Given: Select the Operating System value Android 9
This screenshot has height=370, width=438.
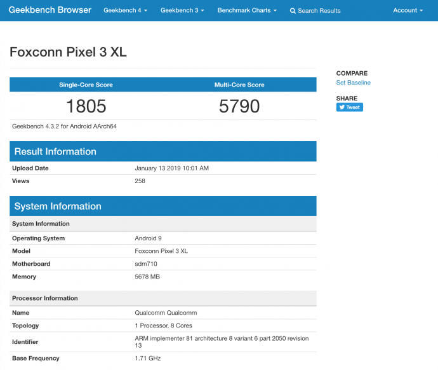Looking at the screenshot, I should 148,238.
